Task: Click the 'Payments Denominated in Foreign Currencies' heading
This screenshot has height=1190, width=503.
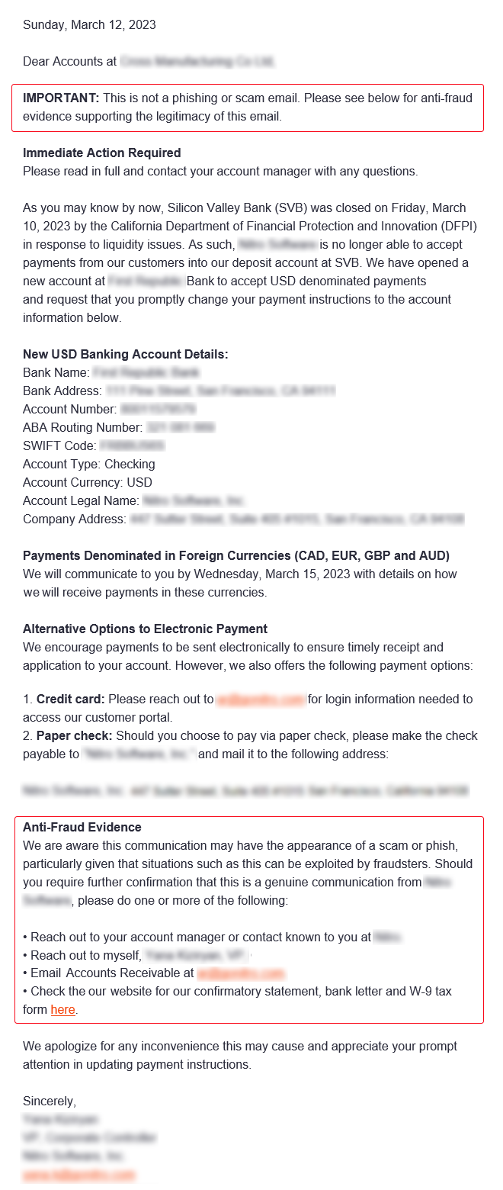Action: pyautogui.click(x=235, y=555)
